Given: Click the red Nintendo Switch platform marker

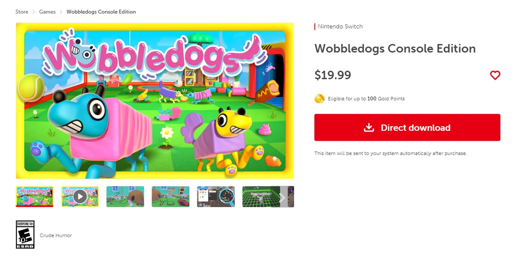Looking at the screenshot, I should (x=315, y=26).
